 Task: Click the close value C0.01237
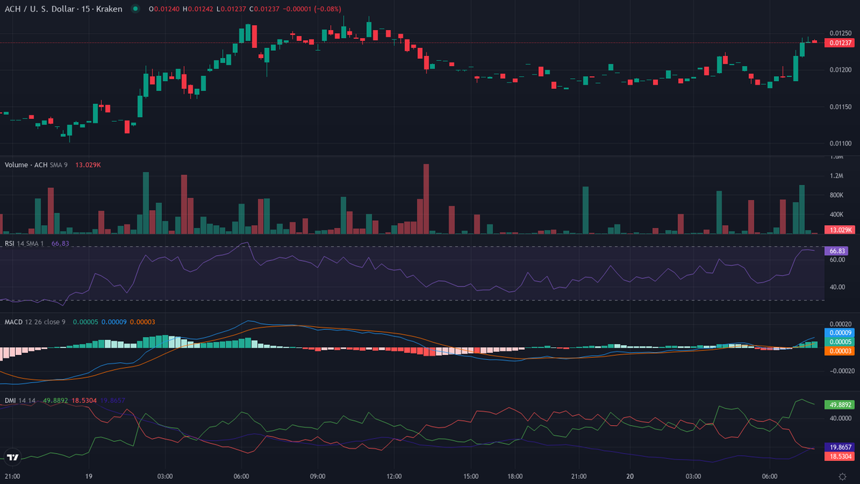click(x=263, y=9)
